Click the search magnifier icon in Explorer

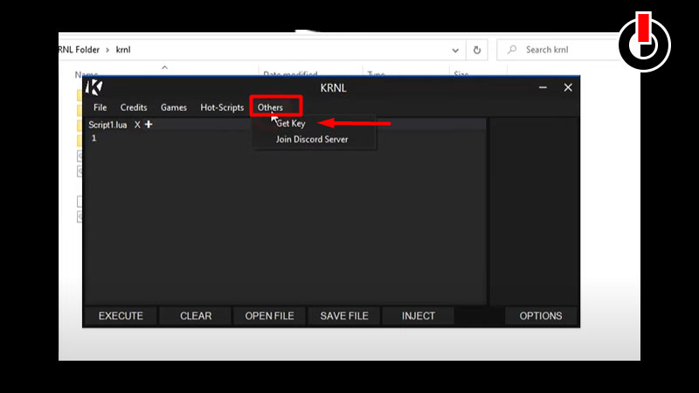pos(512,50)
